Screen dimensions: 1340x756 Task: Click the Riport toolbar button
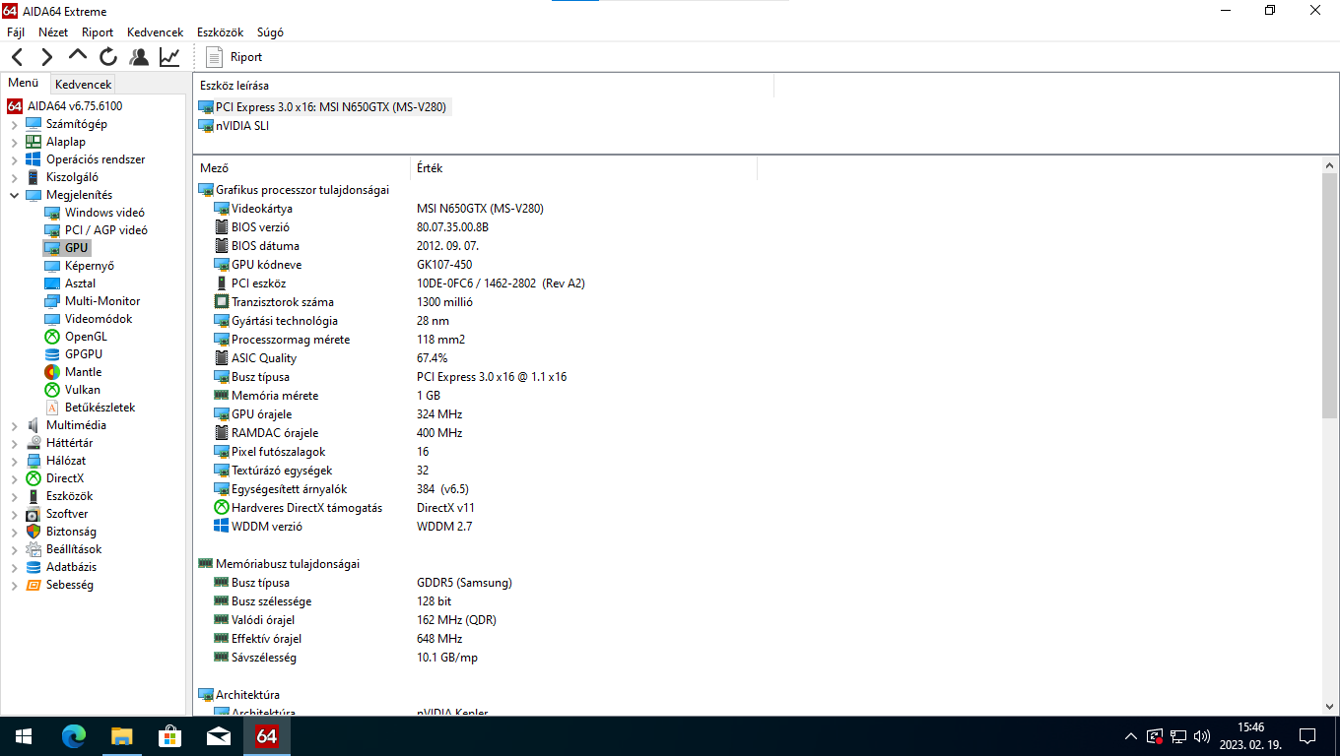pyautogui.click(x=234, y=57)
